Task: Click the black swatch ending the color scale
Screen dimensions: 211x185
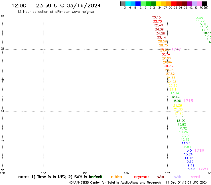Action: pyautogui.click(x=204, y=3)
